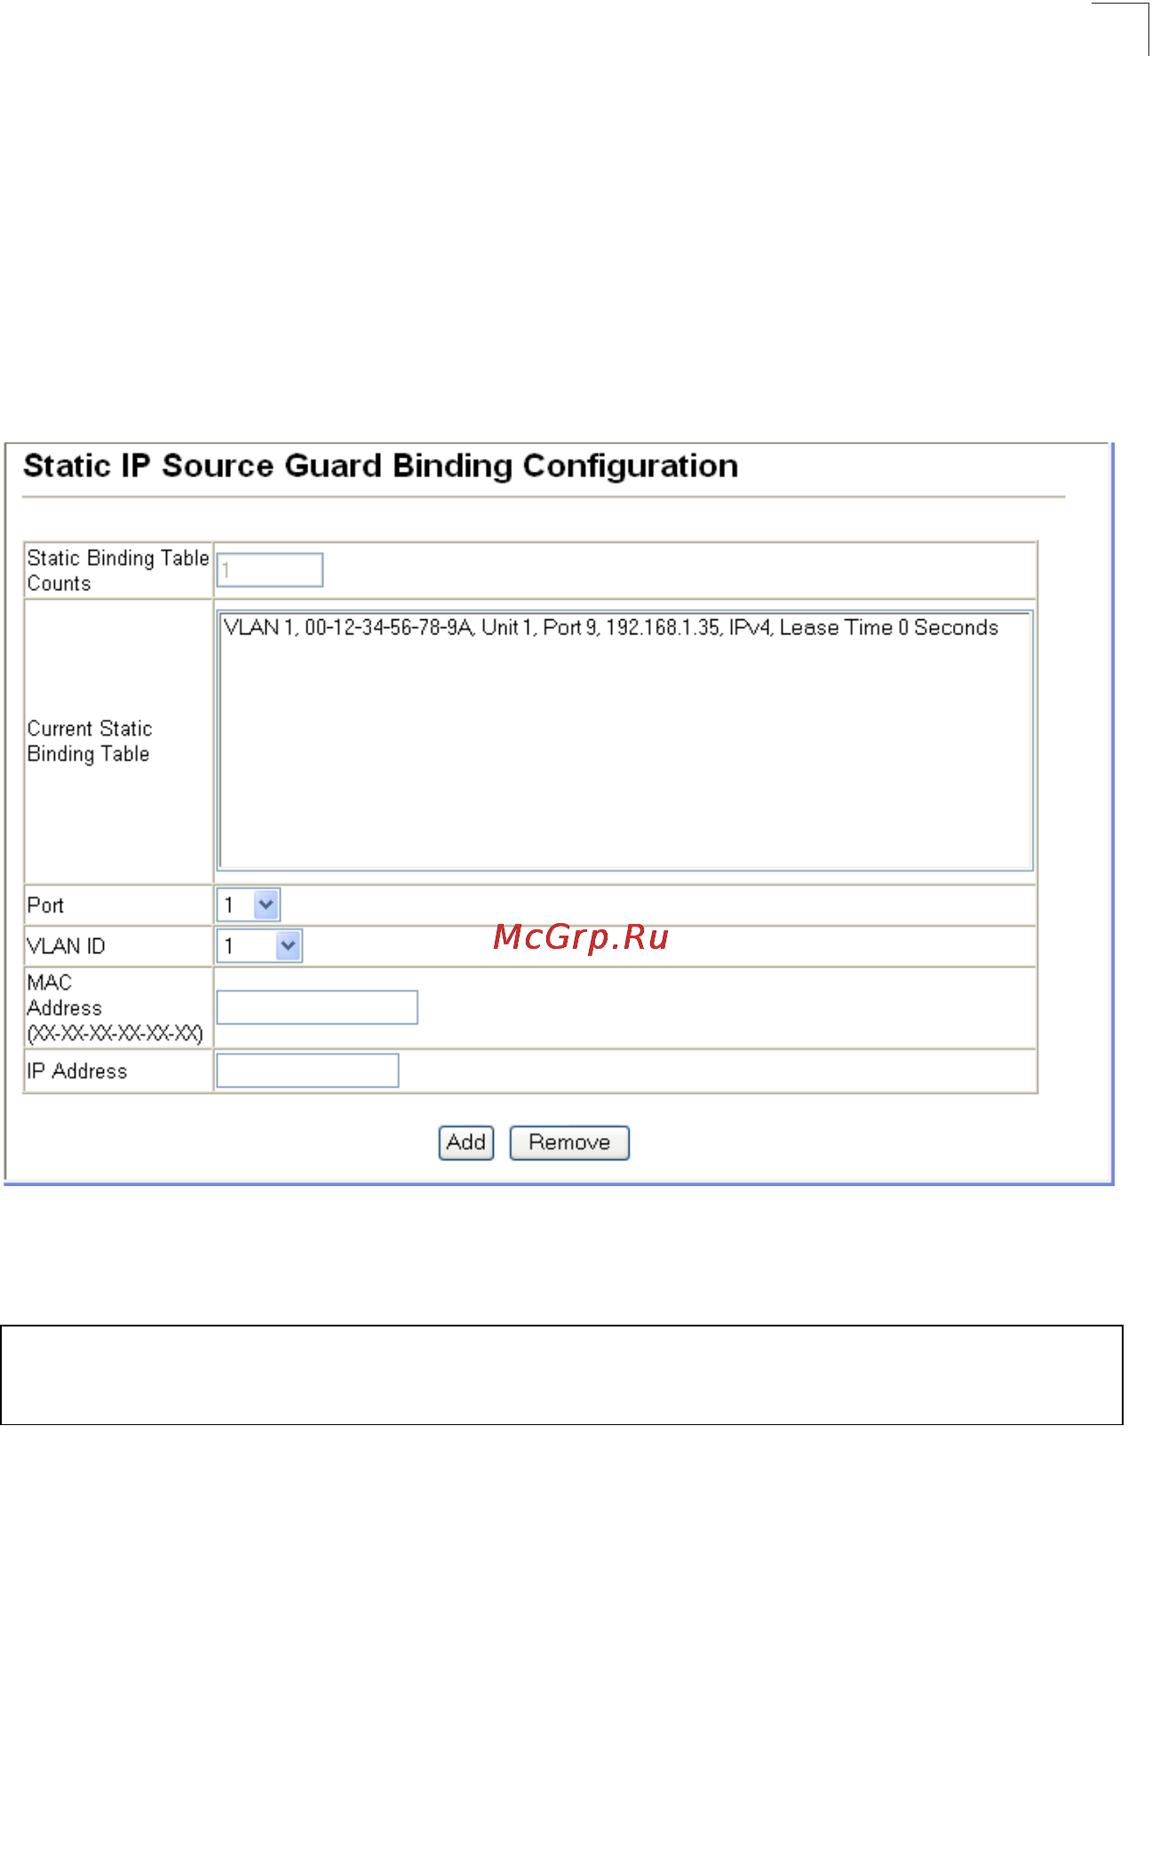
Task: Click the Remove button
Action: [569, 1143]
